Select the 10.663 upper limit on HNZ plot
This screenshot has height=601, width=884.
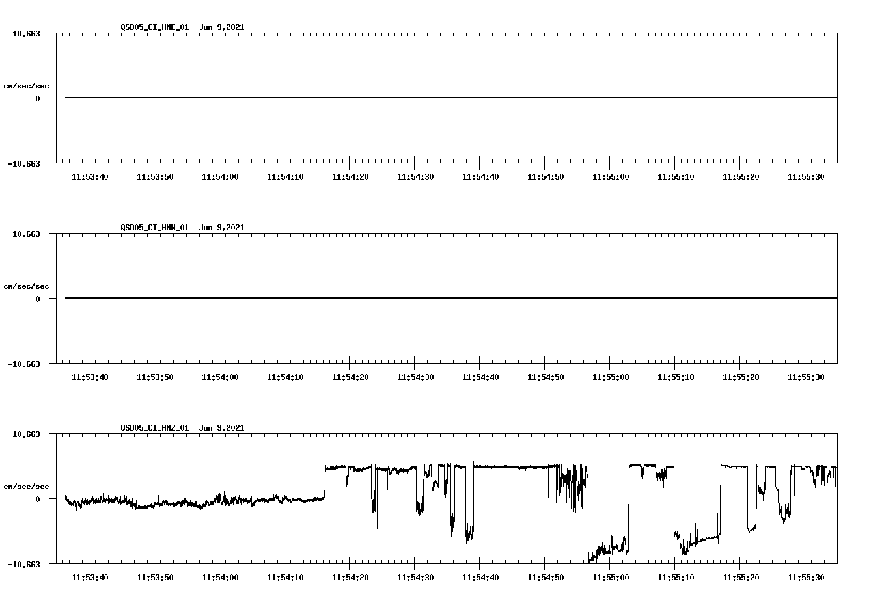[x=26, y=434]
